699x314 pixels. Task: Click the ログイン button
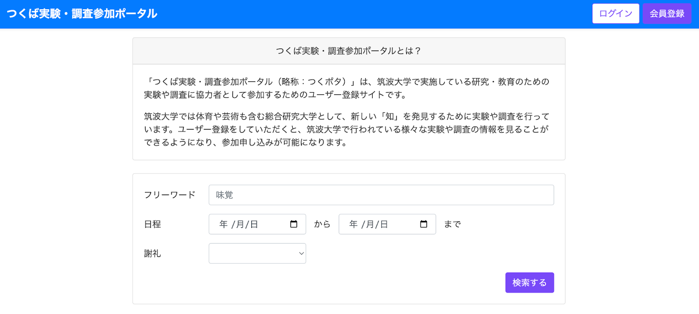tap(616, 14)
